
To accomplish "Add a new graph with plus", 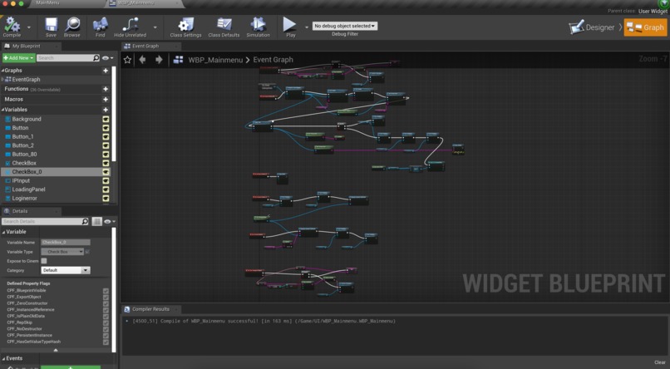I will [x=106, y=71].
